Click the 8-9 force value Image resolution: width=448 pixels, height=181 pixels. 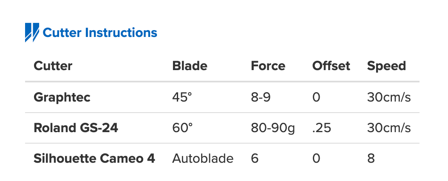click(x=261, y=97)
